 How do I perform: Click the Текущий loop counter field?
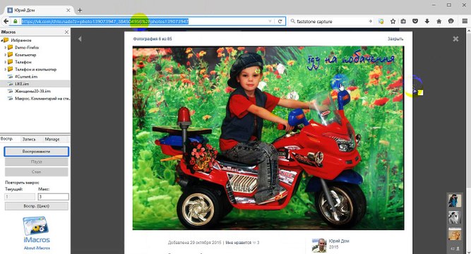pos(20,197)
